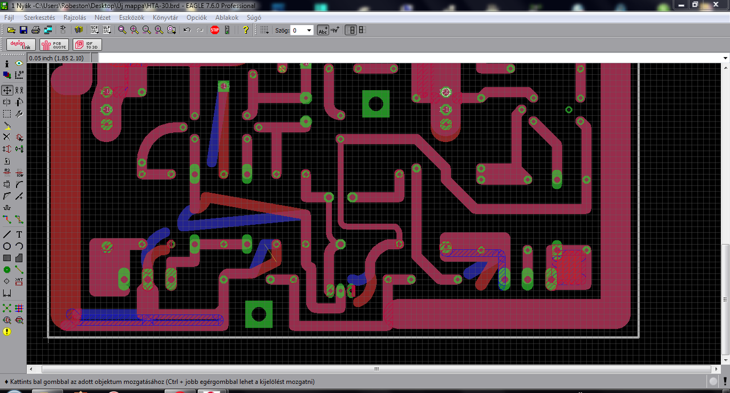Click the red STOP icon
Screen dimensions: 730x393
[x=214, y=30]
